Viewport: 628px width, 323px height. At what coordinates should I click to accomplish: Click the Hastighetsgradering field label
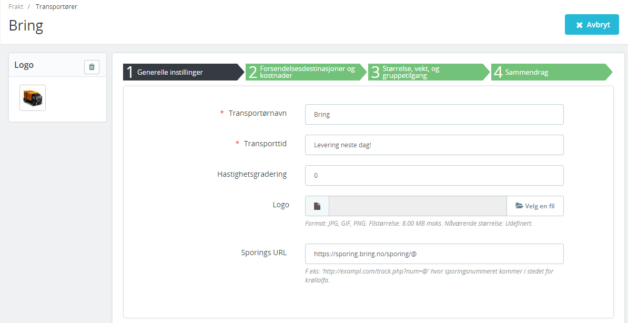coord(252,174)
